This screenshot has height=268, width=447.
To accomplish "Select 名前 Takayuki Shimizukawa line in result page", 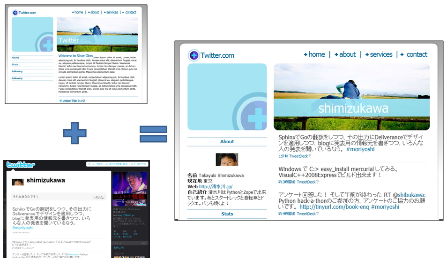I will (x=216, y=175).
